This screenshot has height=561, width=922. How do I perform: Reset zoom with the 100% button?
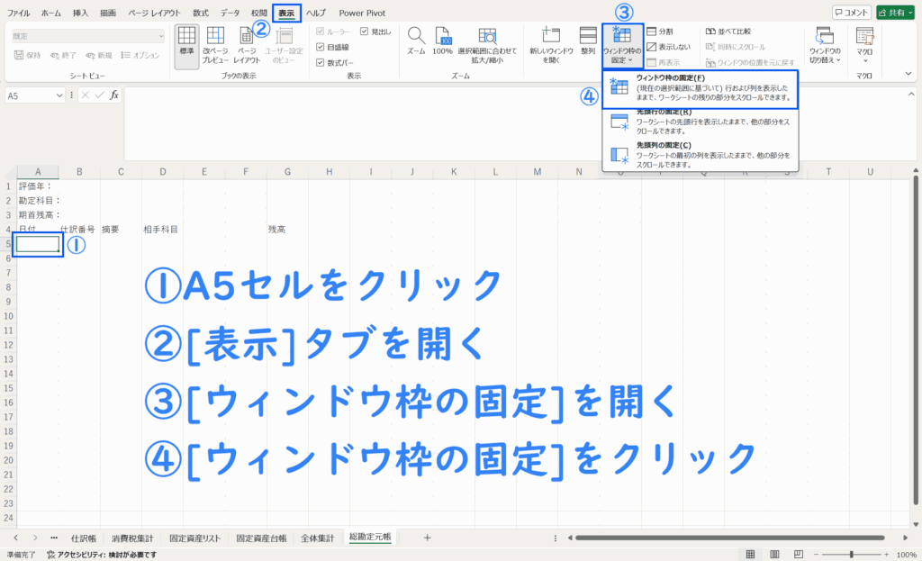click(x=443, y=41)
